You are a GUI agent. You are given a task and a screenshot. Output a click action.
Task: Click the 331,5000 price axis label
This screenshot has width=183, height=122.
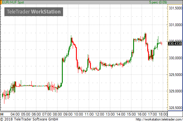click(x=175, y=8)
